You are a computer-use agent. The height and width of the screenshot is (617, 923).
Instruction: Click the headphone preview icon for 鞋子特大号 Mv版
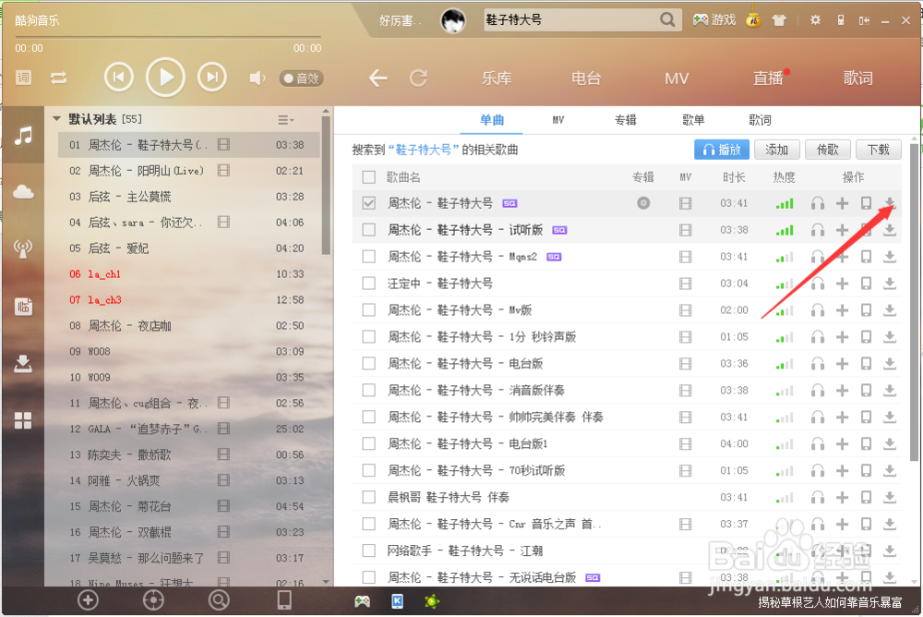(x=818, y=309)
